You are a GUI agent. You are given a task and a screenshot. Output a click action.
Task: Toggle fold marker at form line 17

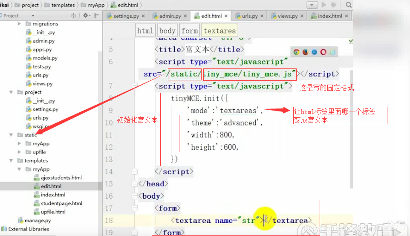click(135, 208)
